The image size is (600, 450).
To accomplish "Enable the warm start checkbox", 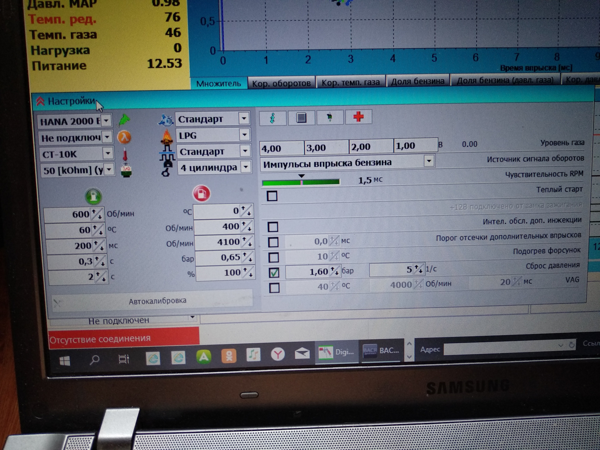I will coord(272,196).
